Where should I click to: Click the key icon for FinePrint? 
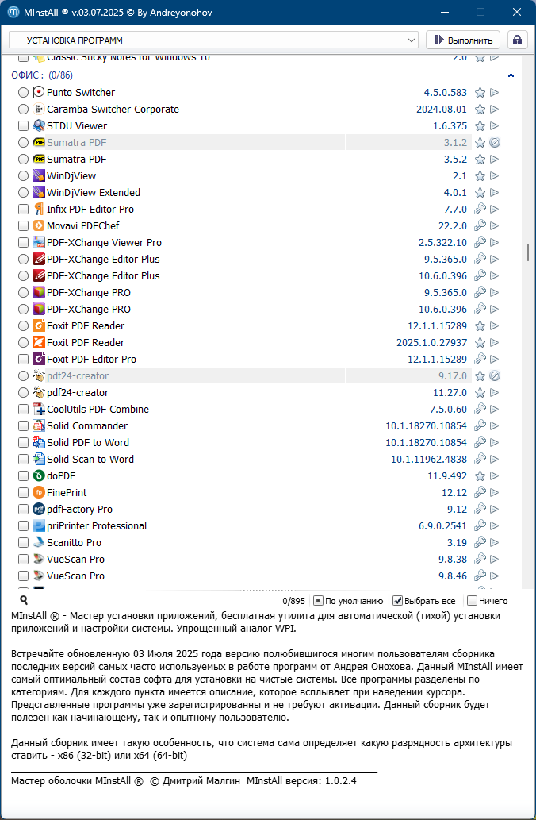point(480,493)
